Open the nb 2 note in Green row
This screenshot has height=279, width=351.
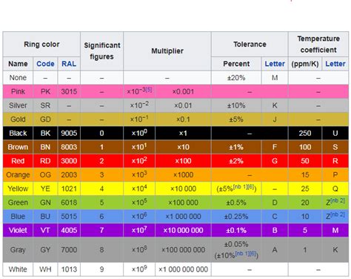(338, 200)
